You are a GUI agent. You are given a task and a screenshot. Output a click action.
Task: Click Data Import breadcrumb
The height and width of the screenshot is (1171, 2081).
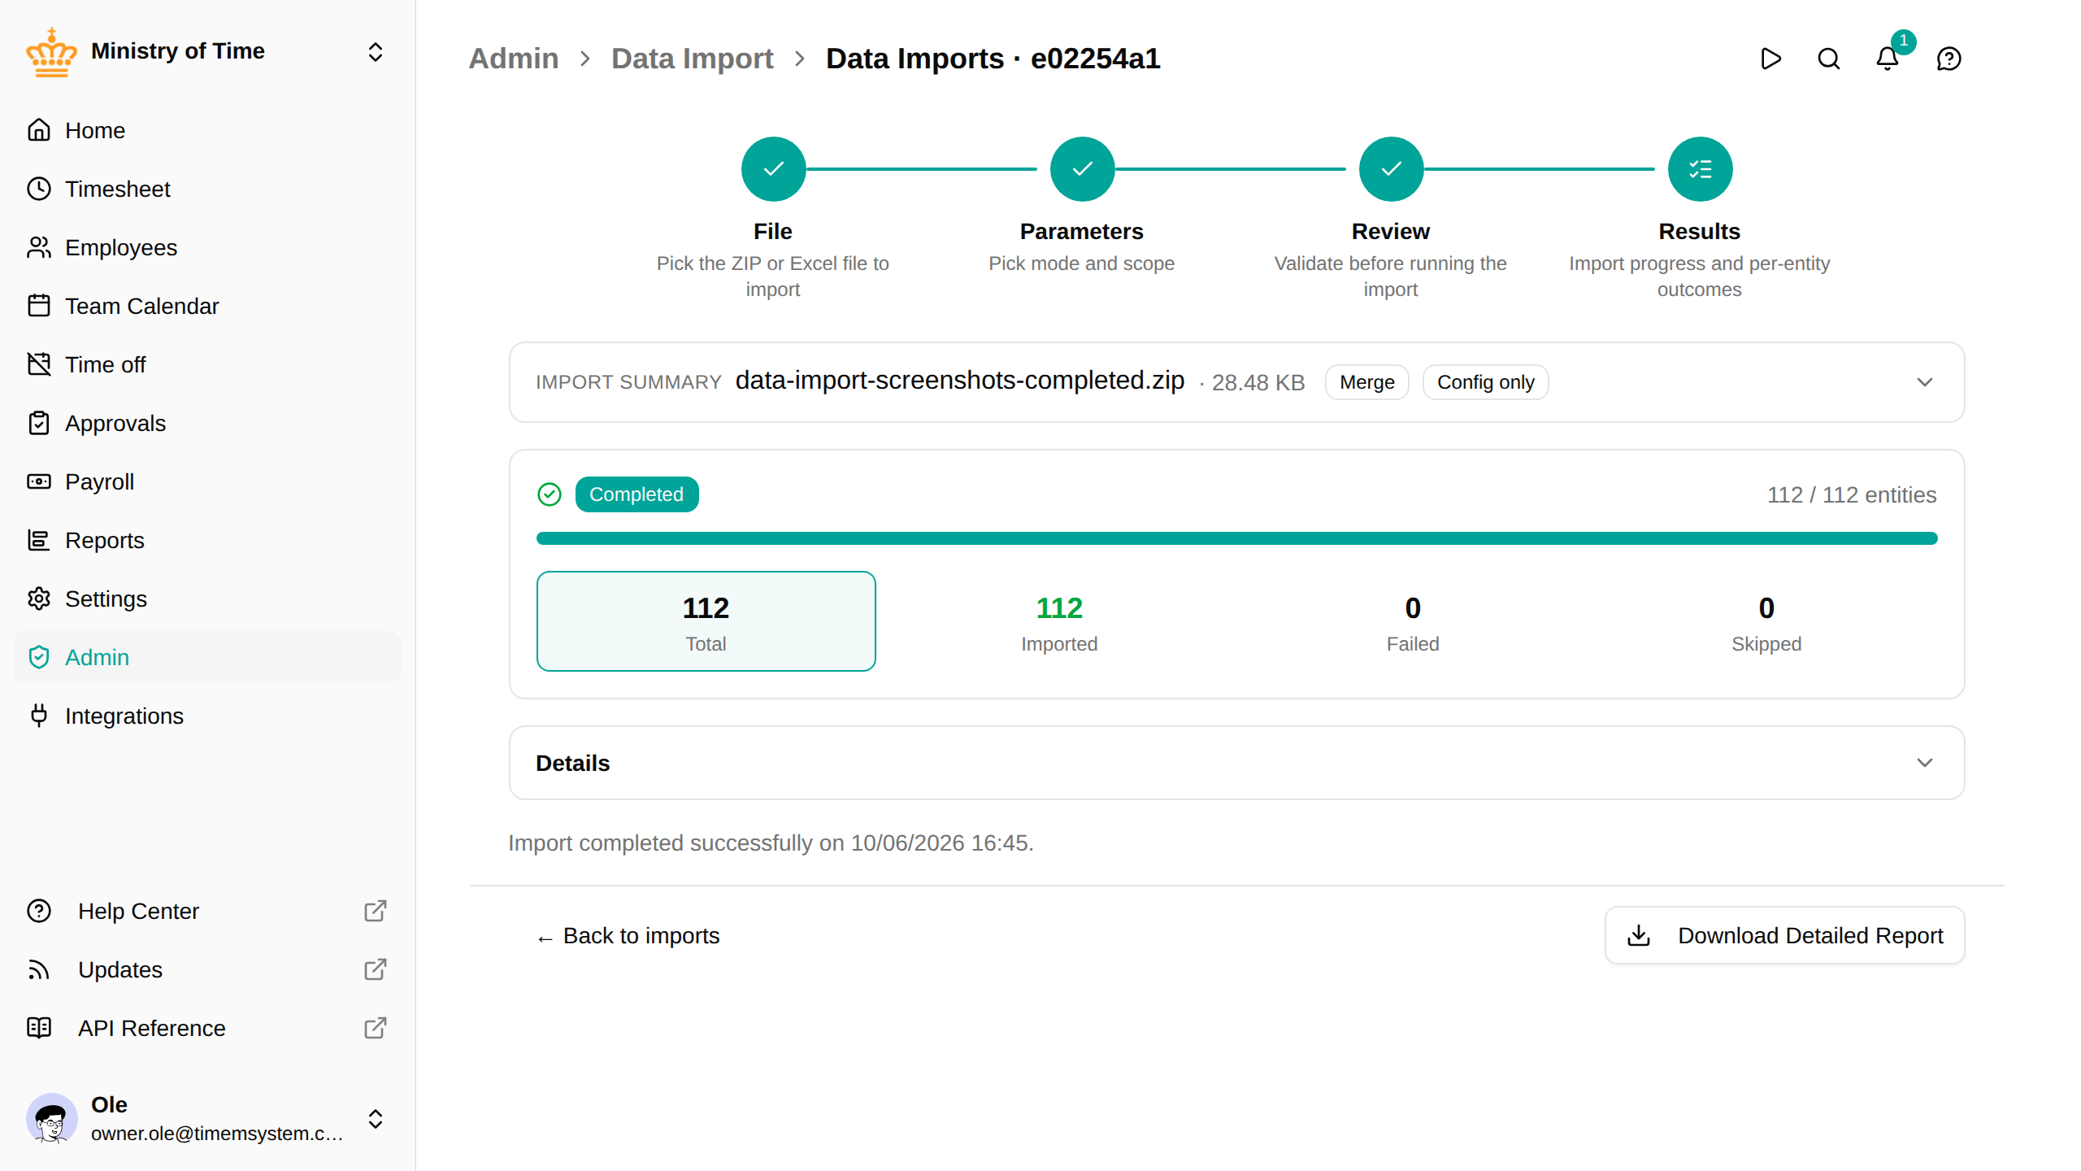[692, 59]
